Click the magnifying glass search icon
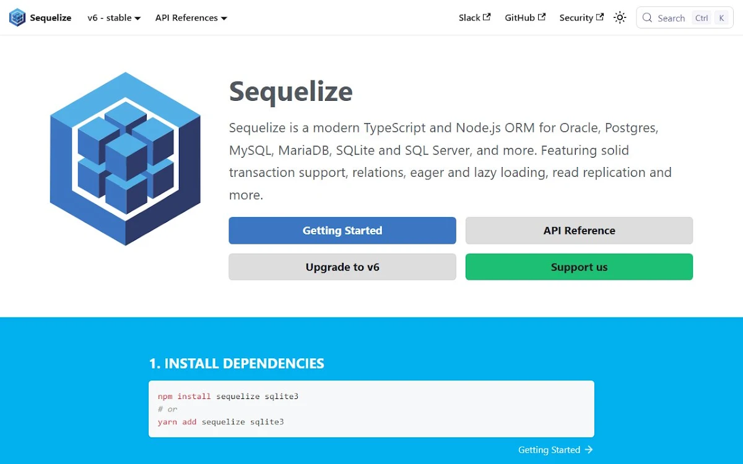 pyautogui.click(x=648, y=18)
